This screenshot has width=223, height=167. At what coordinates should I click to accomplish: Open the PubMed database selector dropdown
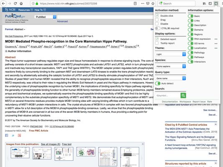tap(45, 17)
